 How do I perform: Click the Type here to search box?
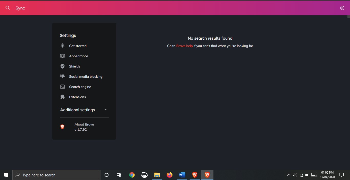(56, 175)
